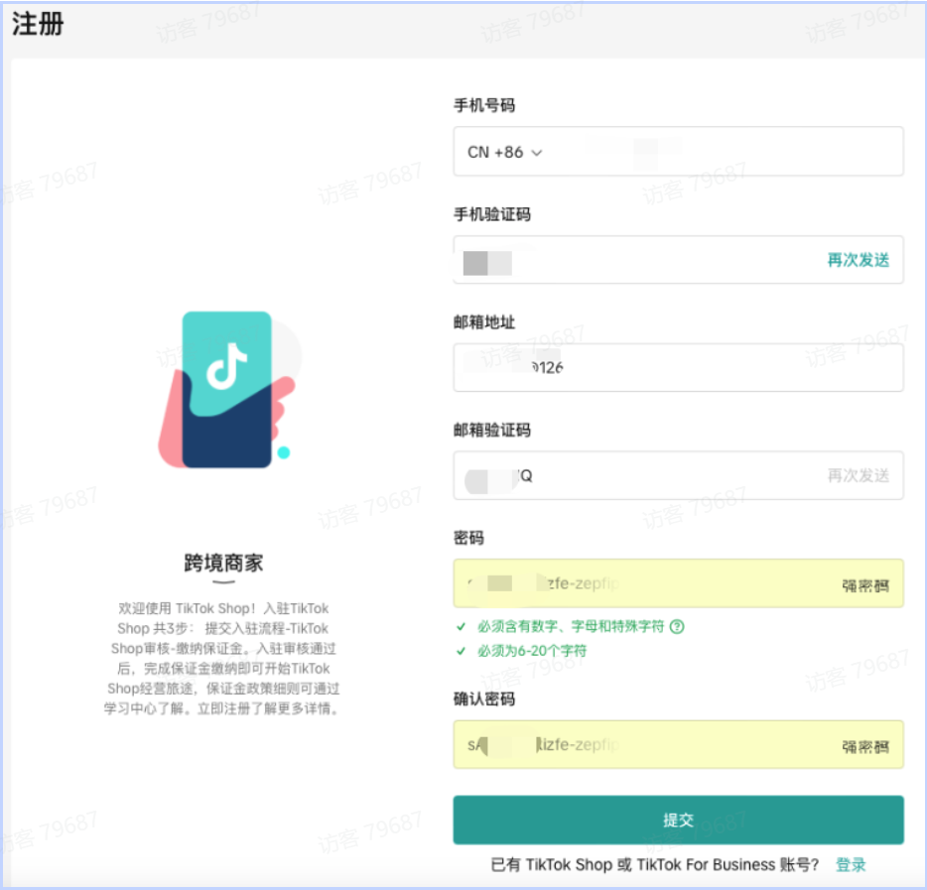Click the 跨境商家 heading
Viewport: 927px width, 890px height.
(223, 564)
